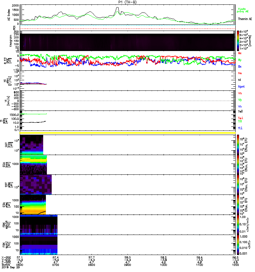Viewport: 255px width, 272px height.
Task: Click the Keogram counts color bar
Action: coord(238,41)
